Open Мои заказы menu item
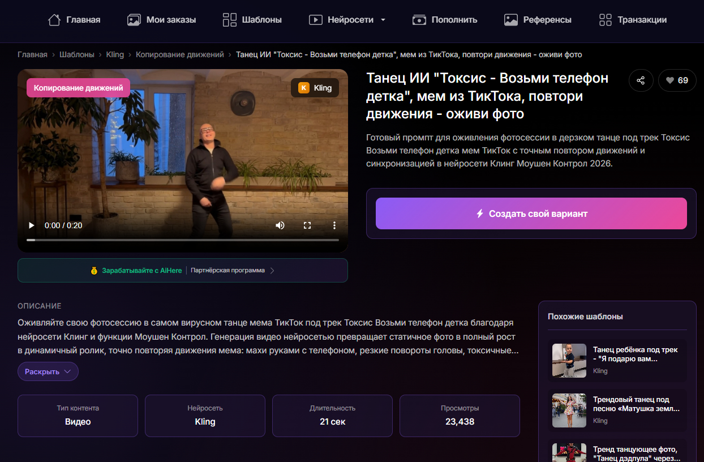This screenshot has width=704, height=462. tap(162, 20)
